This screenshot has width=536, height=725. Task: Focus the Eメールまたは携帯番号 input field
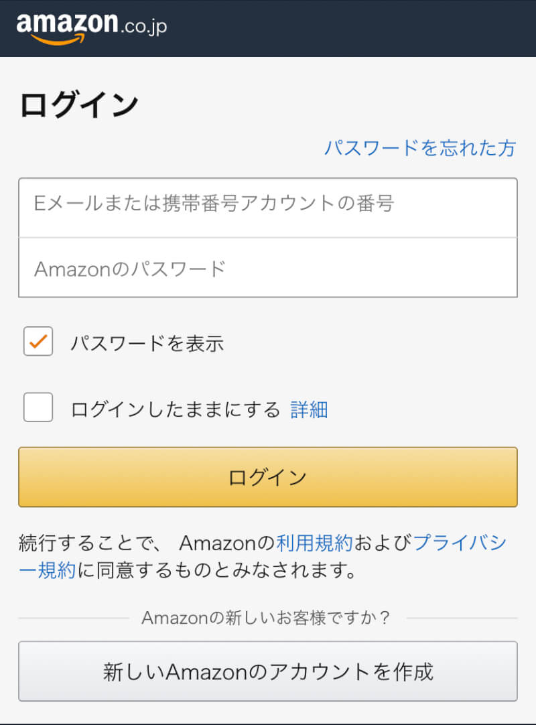pos(268,208)
